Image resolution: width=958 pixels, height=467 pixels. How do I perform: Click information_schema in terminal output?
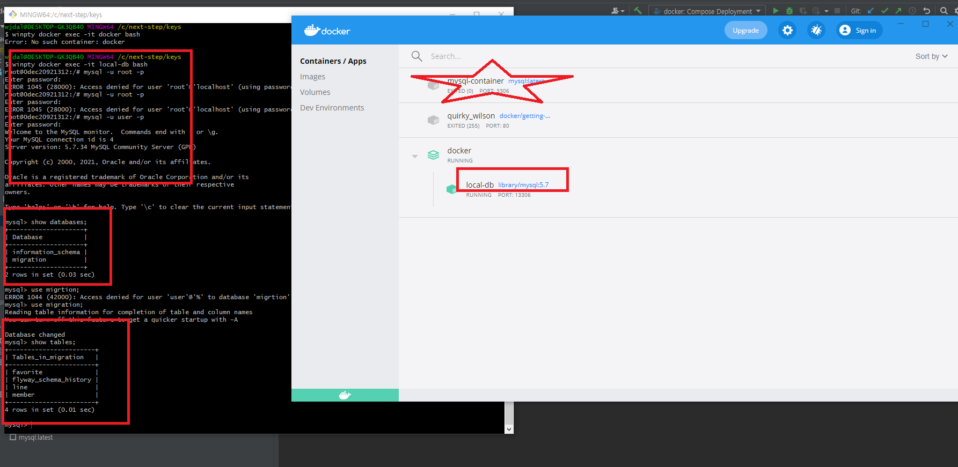[46, 252]
